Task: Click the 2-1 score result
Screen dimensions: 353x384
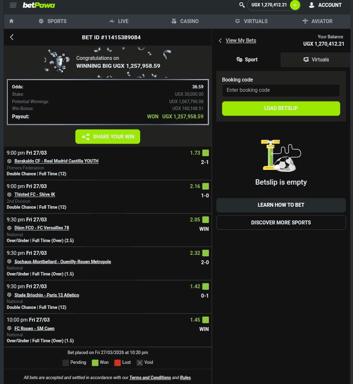Action: pos(205,162)
